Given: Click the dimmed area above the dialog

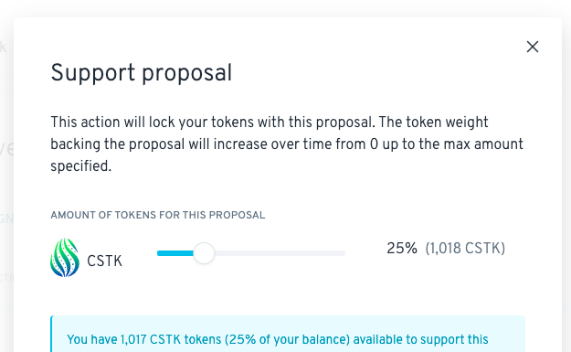Looking at the screenshot, I should click(x=285, y=8).
